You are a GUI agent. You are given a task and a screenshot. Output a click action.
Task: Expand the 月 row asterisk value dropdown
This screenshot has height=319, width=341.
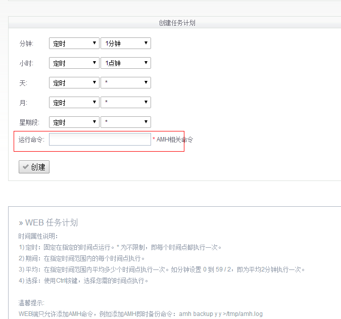tap(126, 103)
